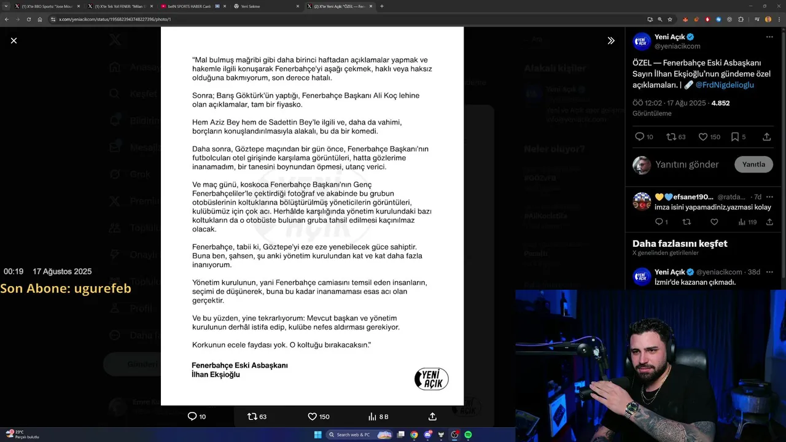Open the Chrome three-dot menu
The width and height of the screenshot is (786, 442).
(x=779, y=19)
